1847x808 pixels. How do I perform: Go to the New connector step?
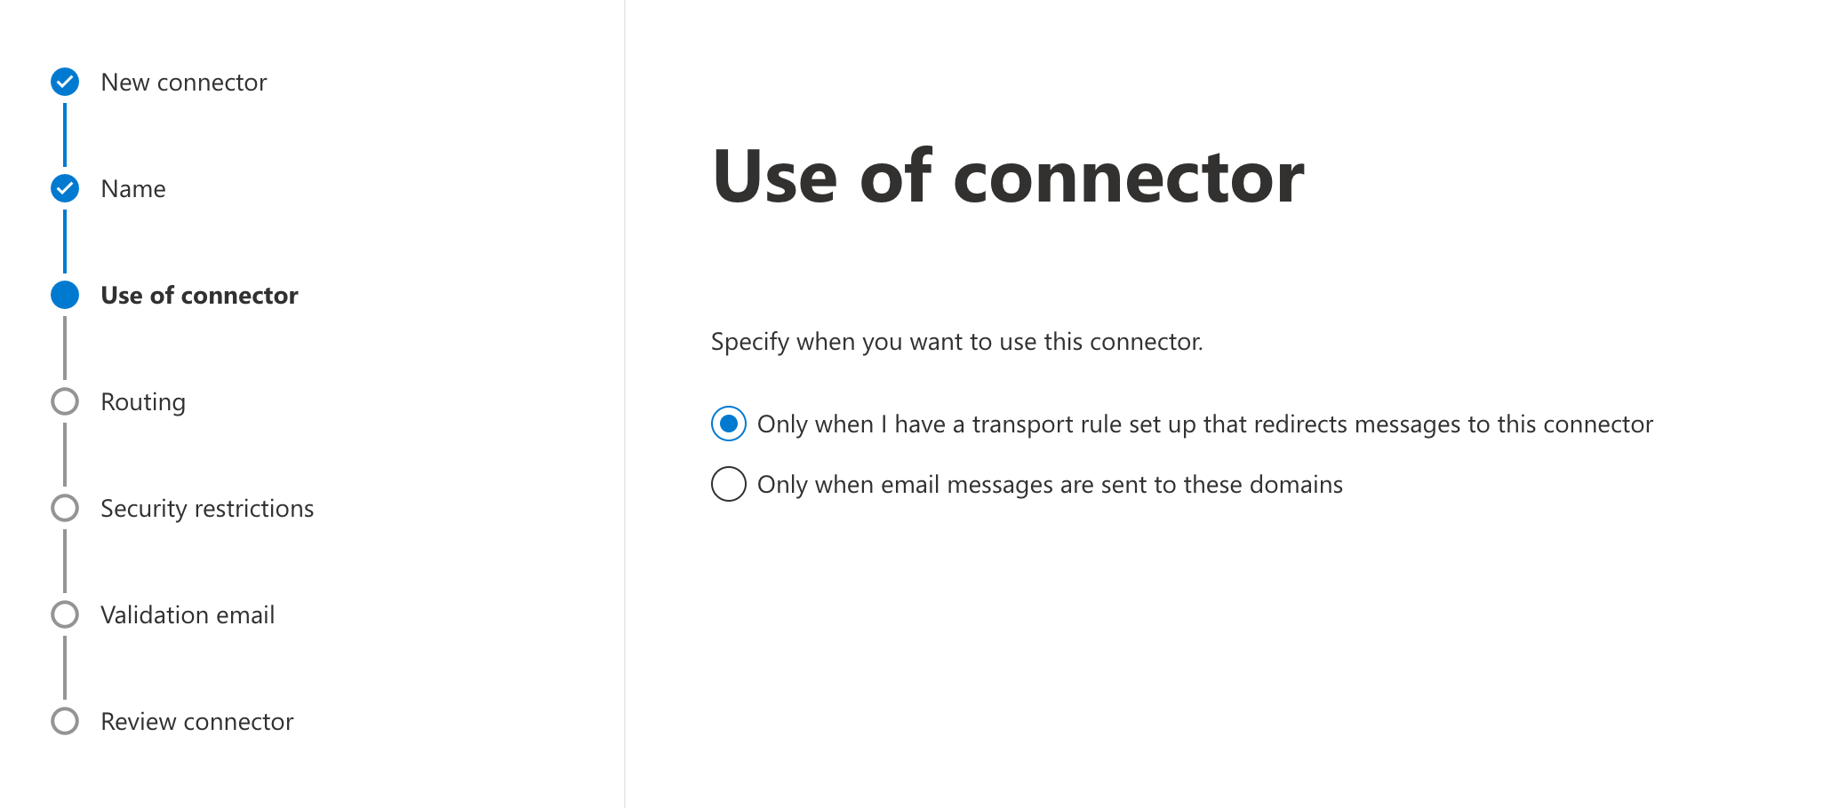(184, 83)
